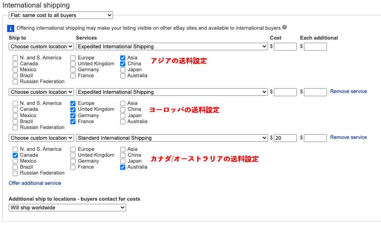Open third row Choose custom location dropdown
The image size is (381, 226).
41,138
